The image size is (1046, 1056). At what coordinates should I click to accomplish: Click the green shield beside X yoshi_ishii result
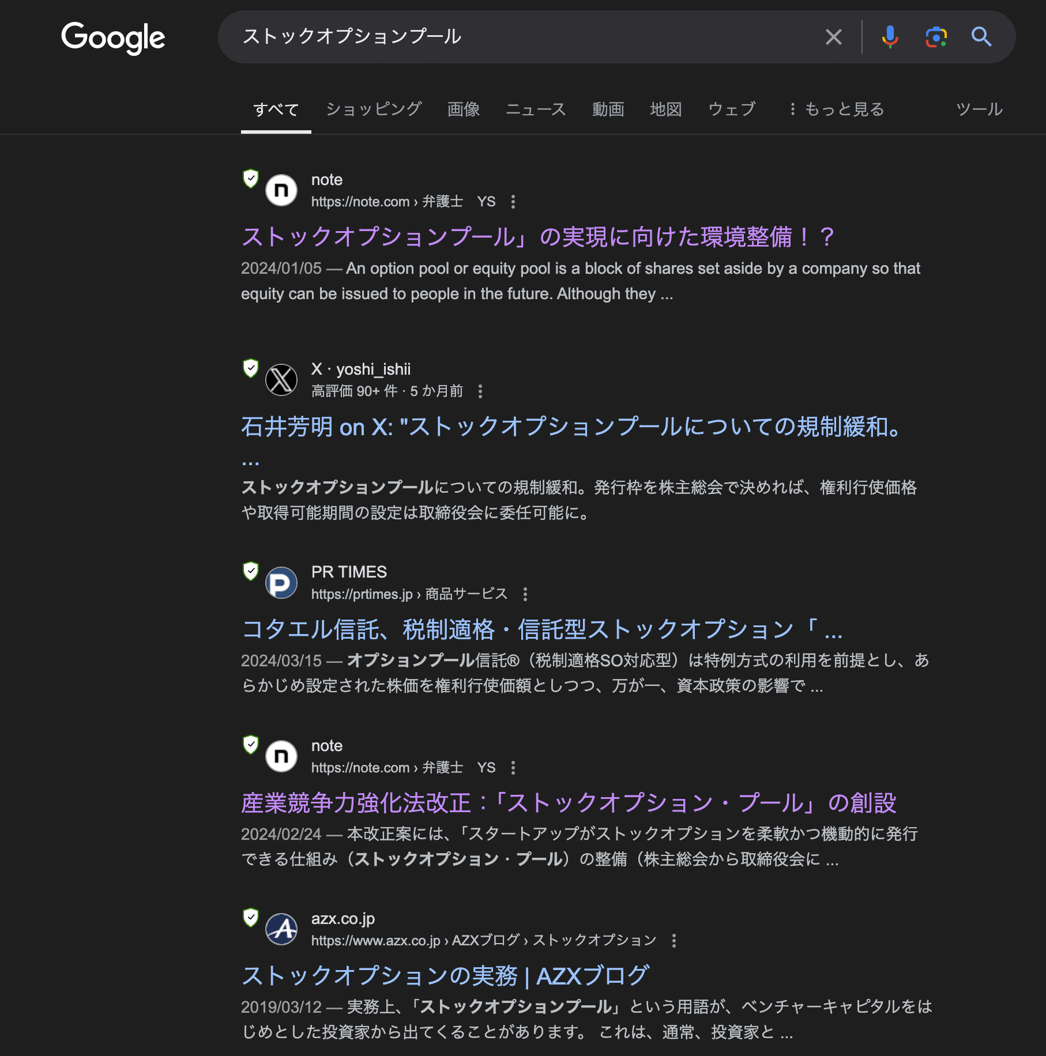pyautogui.click(x=250, y=368)
